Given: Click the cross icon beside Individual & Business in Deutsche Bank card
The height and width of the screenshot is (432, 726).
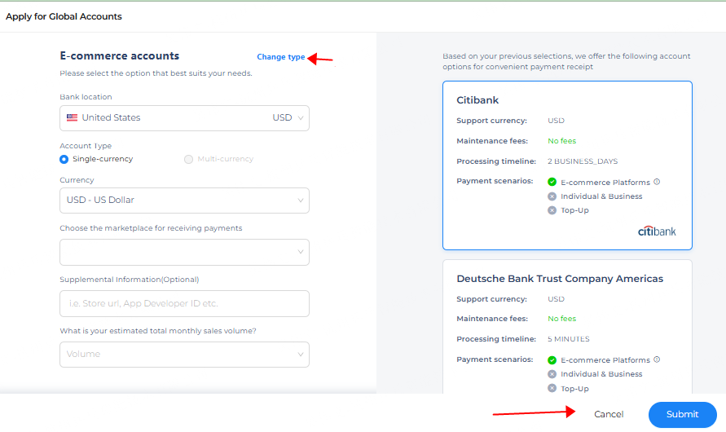Looking at the screenshot, I should tap(552, 374).
